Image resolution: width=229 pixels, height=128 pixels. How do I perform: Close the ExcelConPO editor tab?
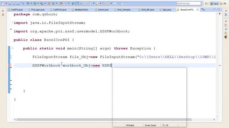pyautogui.click(x=198, y=10)
